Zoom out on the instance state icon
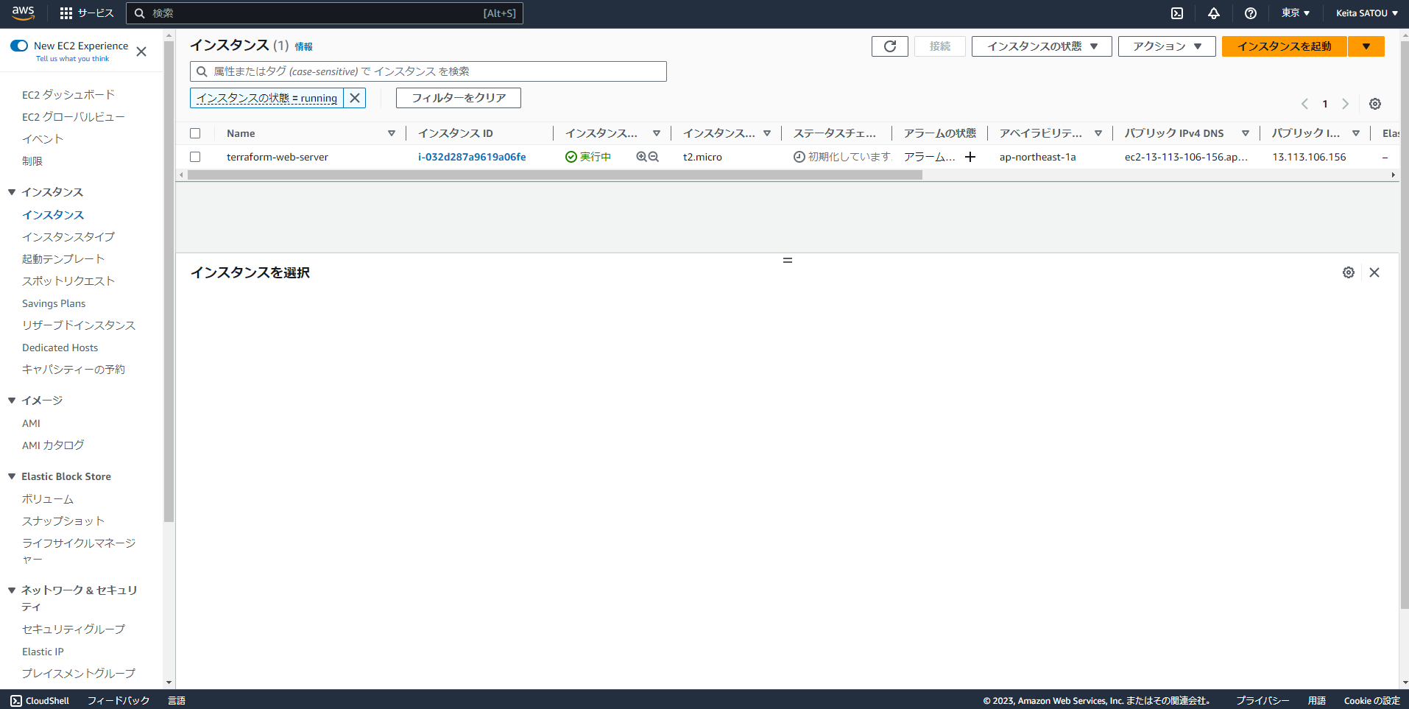Image resolution: width=1409 pixels, height=709 pixels. click(x=654, y=157)
